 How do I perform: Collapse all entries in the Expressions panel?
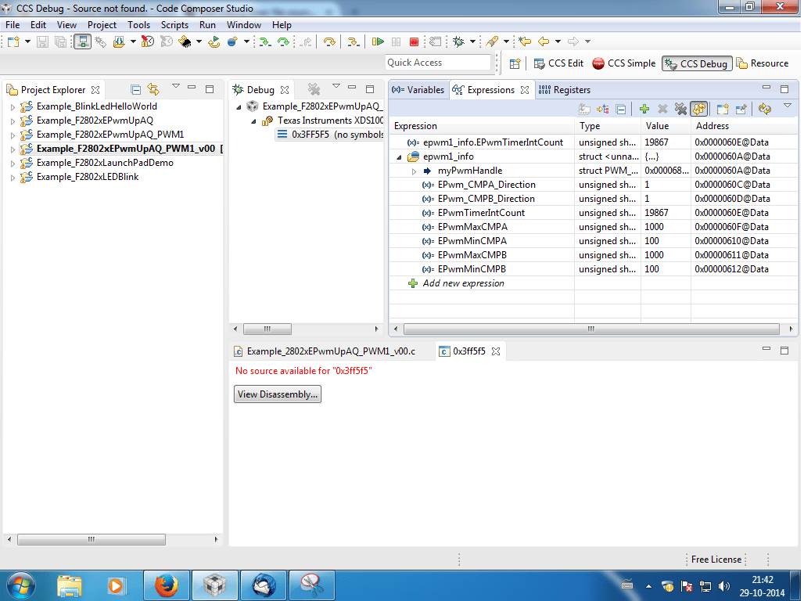[621, 109]
